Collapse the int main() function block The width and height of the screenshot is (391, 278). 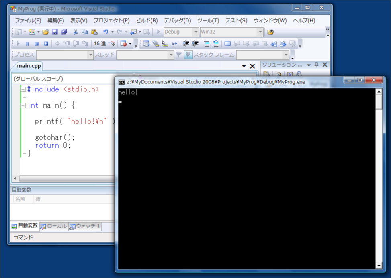tap(23, 106)
